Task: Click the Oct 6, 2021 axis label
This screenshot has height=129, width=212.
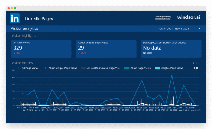Action: point(22,108)
